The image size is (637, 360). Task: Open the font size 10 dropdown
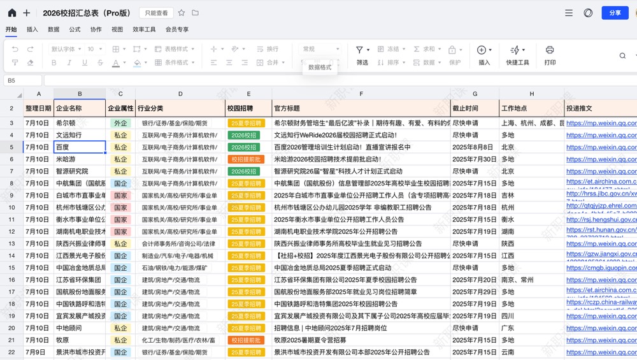click(95, 49)
